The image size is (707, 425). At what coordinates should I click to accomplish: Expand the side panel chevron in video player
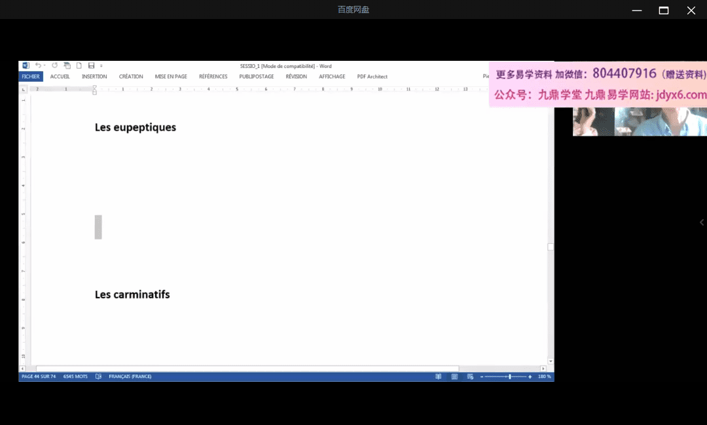tap(702, 222)
